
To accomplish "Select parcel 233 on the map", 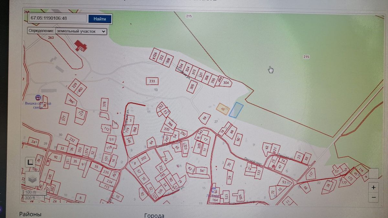I will click(152, 82).
